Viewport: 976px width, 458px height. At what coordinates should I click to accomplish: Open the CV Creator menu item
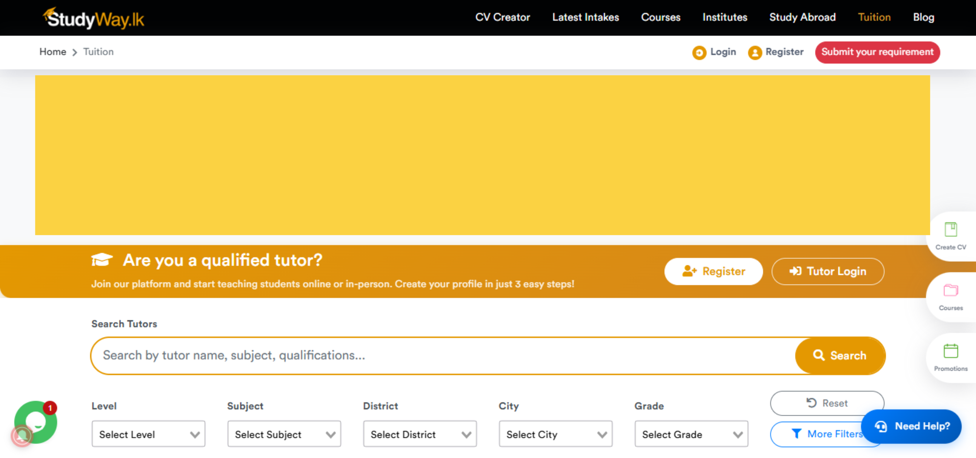coord(502,17)
